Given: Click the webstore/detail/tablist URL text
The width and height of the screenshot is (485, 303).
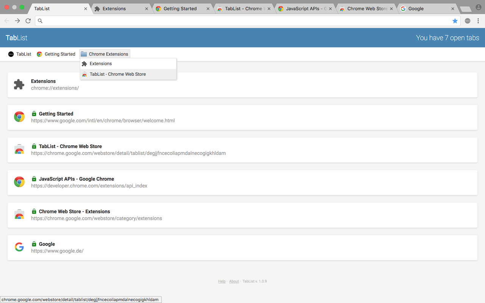Looking at the screenshot, I should coord(128,153).
